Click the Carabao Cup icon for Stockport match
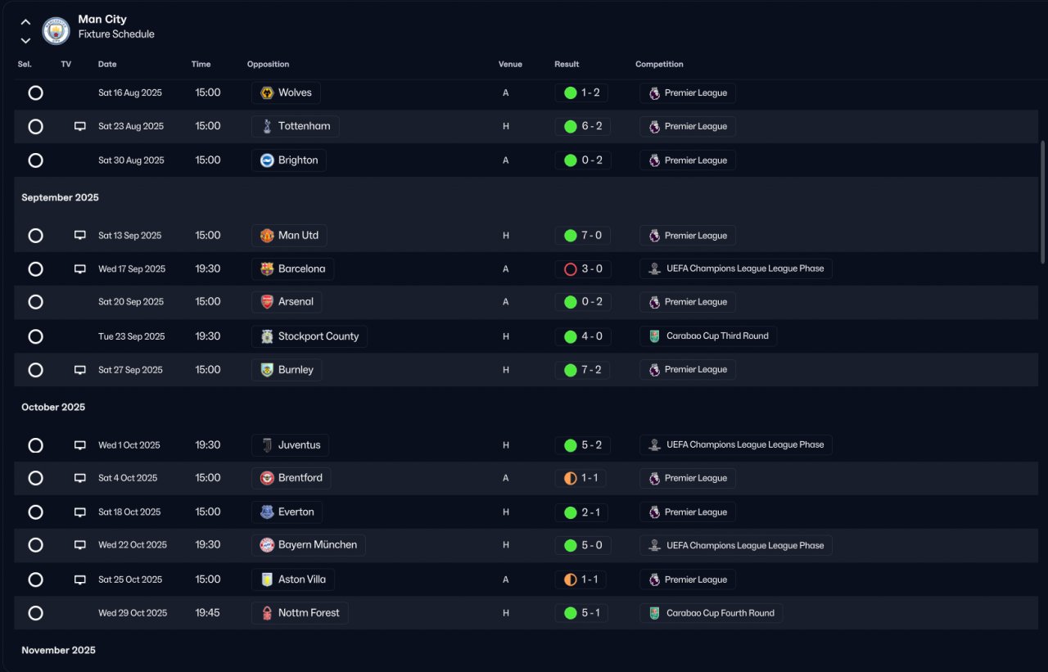Image resolution: width=1048 pixels, height=672 pixels. [654, 336]
